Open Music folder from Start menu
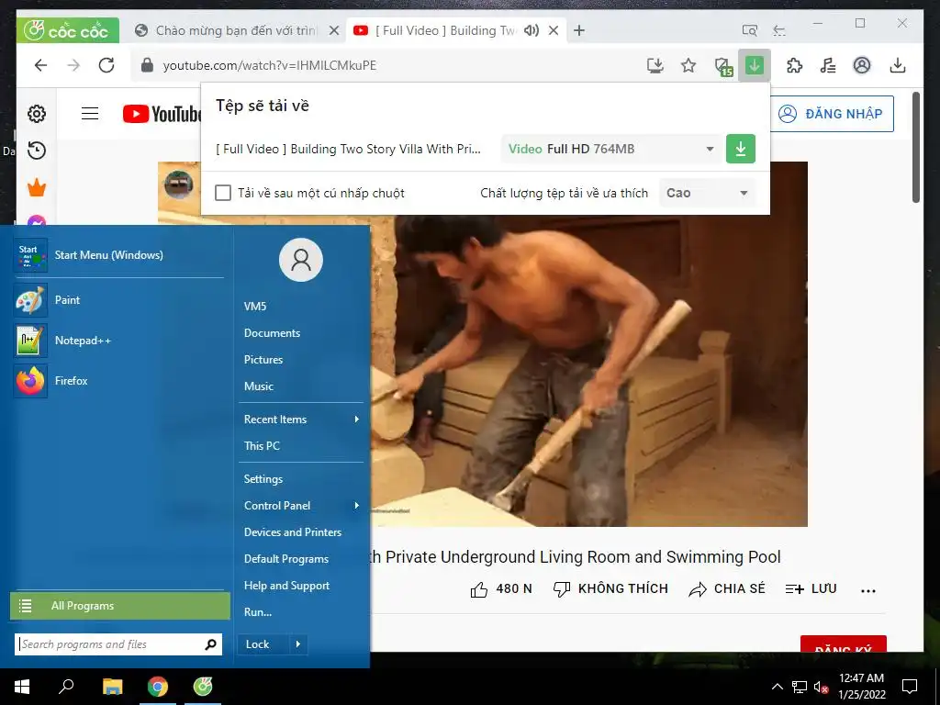The height and width of the screenshot is (705, 940). tap(258, 386)
